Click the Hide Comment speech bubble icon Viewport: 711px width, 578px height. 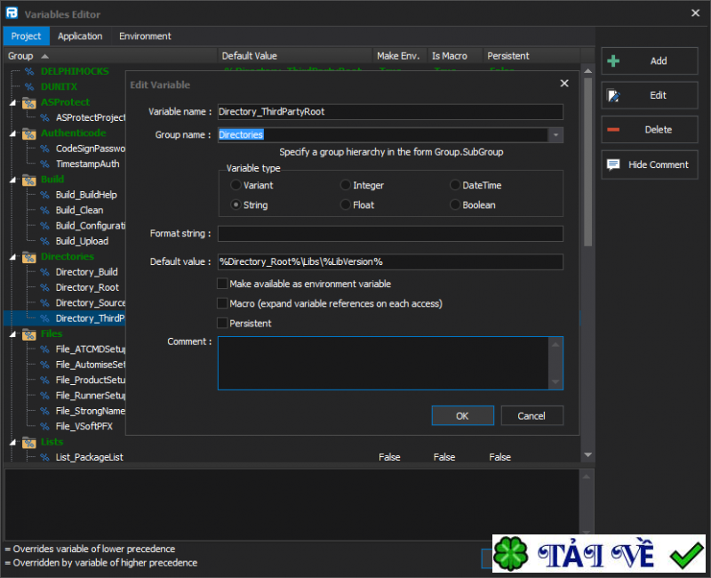613,165
